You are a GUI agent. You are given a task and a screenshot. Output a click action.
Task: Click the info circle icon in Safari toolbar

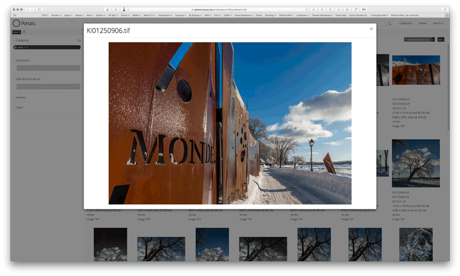tap(347, 10)
